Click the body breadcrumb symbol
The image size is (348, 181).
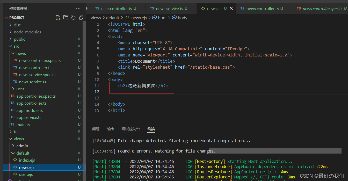click(x=180, y=18)
